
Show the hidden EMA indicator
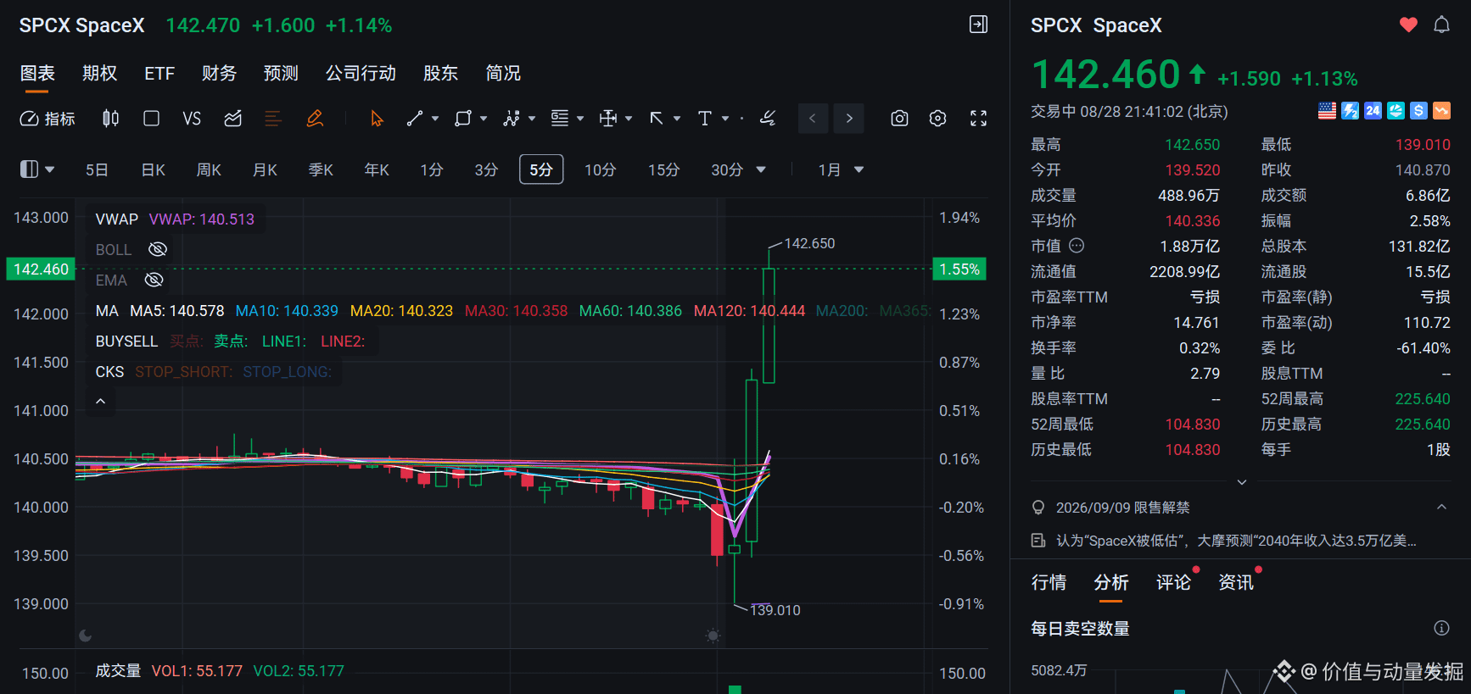click(154, 280)
